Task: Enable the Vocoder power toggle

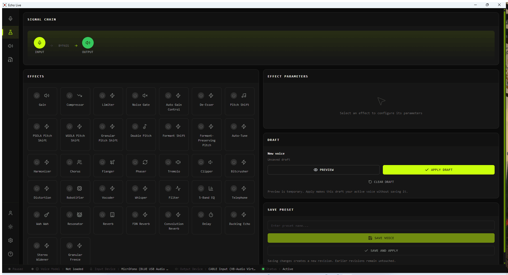Action: (102, 188)
